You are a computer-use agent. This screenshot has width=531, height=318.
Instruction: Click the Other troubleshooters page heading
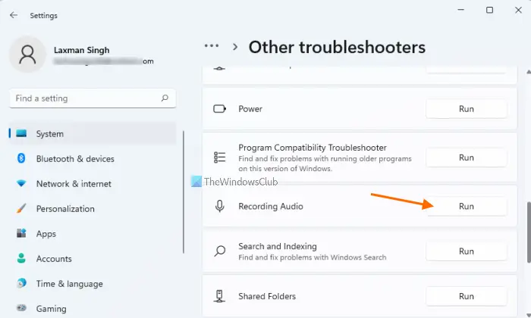[337, 47]
